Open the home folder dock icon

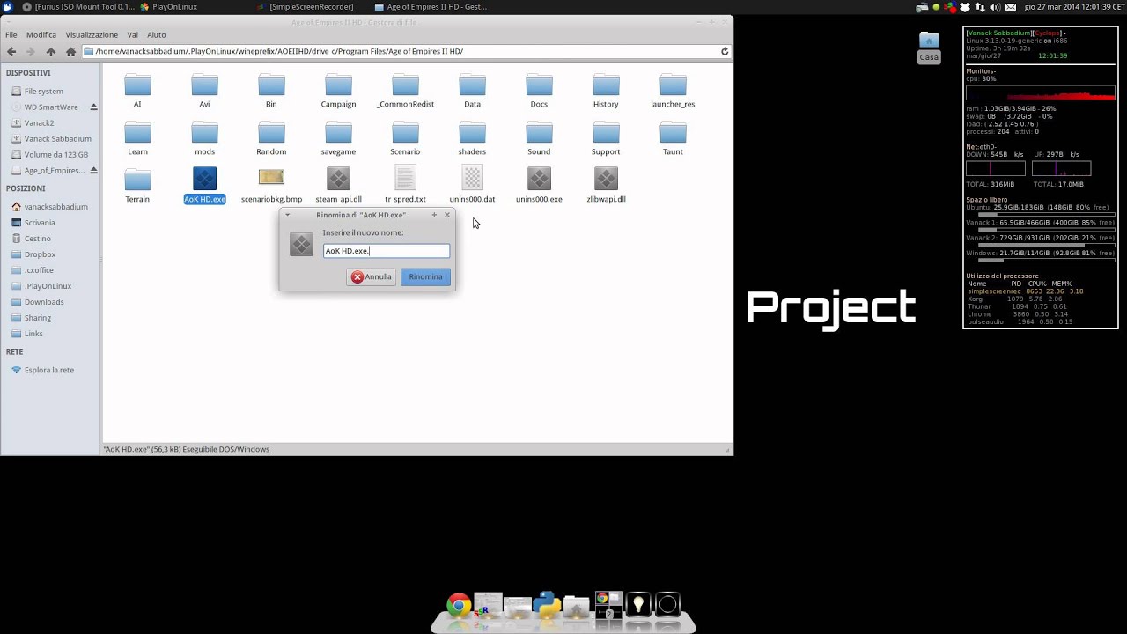click(x=577, y=608)
